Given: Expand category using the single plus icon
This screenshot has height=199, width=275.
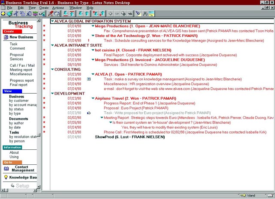Looking at the screenshot, I should click(x=111, y=13).
